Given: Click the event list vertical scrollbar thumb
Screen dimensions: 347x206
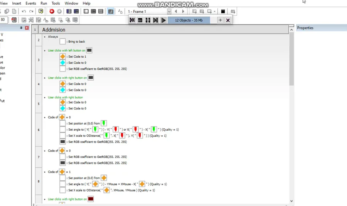Looking at the screenshot, I should click(291, 59).
